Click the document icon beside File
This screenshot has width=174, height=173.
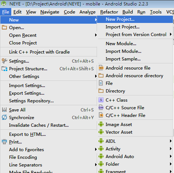pos(101,83)
